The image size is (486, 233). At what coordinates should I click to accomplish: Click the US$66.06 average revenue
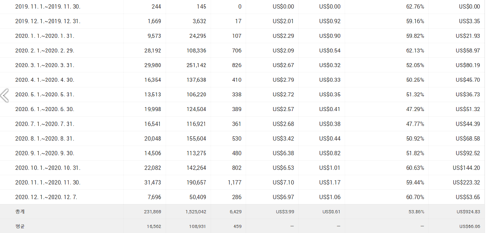(x=470, y=226)
